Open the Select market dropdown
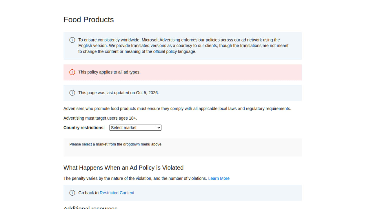The width and height of the screenshot is (371, 209). click(x=135, y=127)
